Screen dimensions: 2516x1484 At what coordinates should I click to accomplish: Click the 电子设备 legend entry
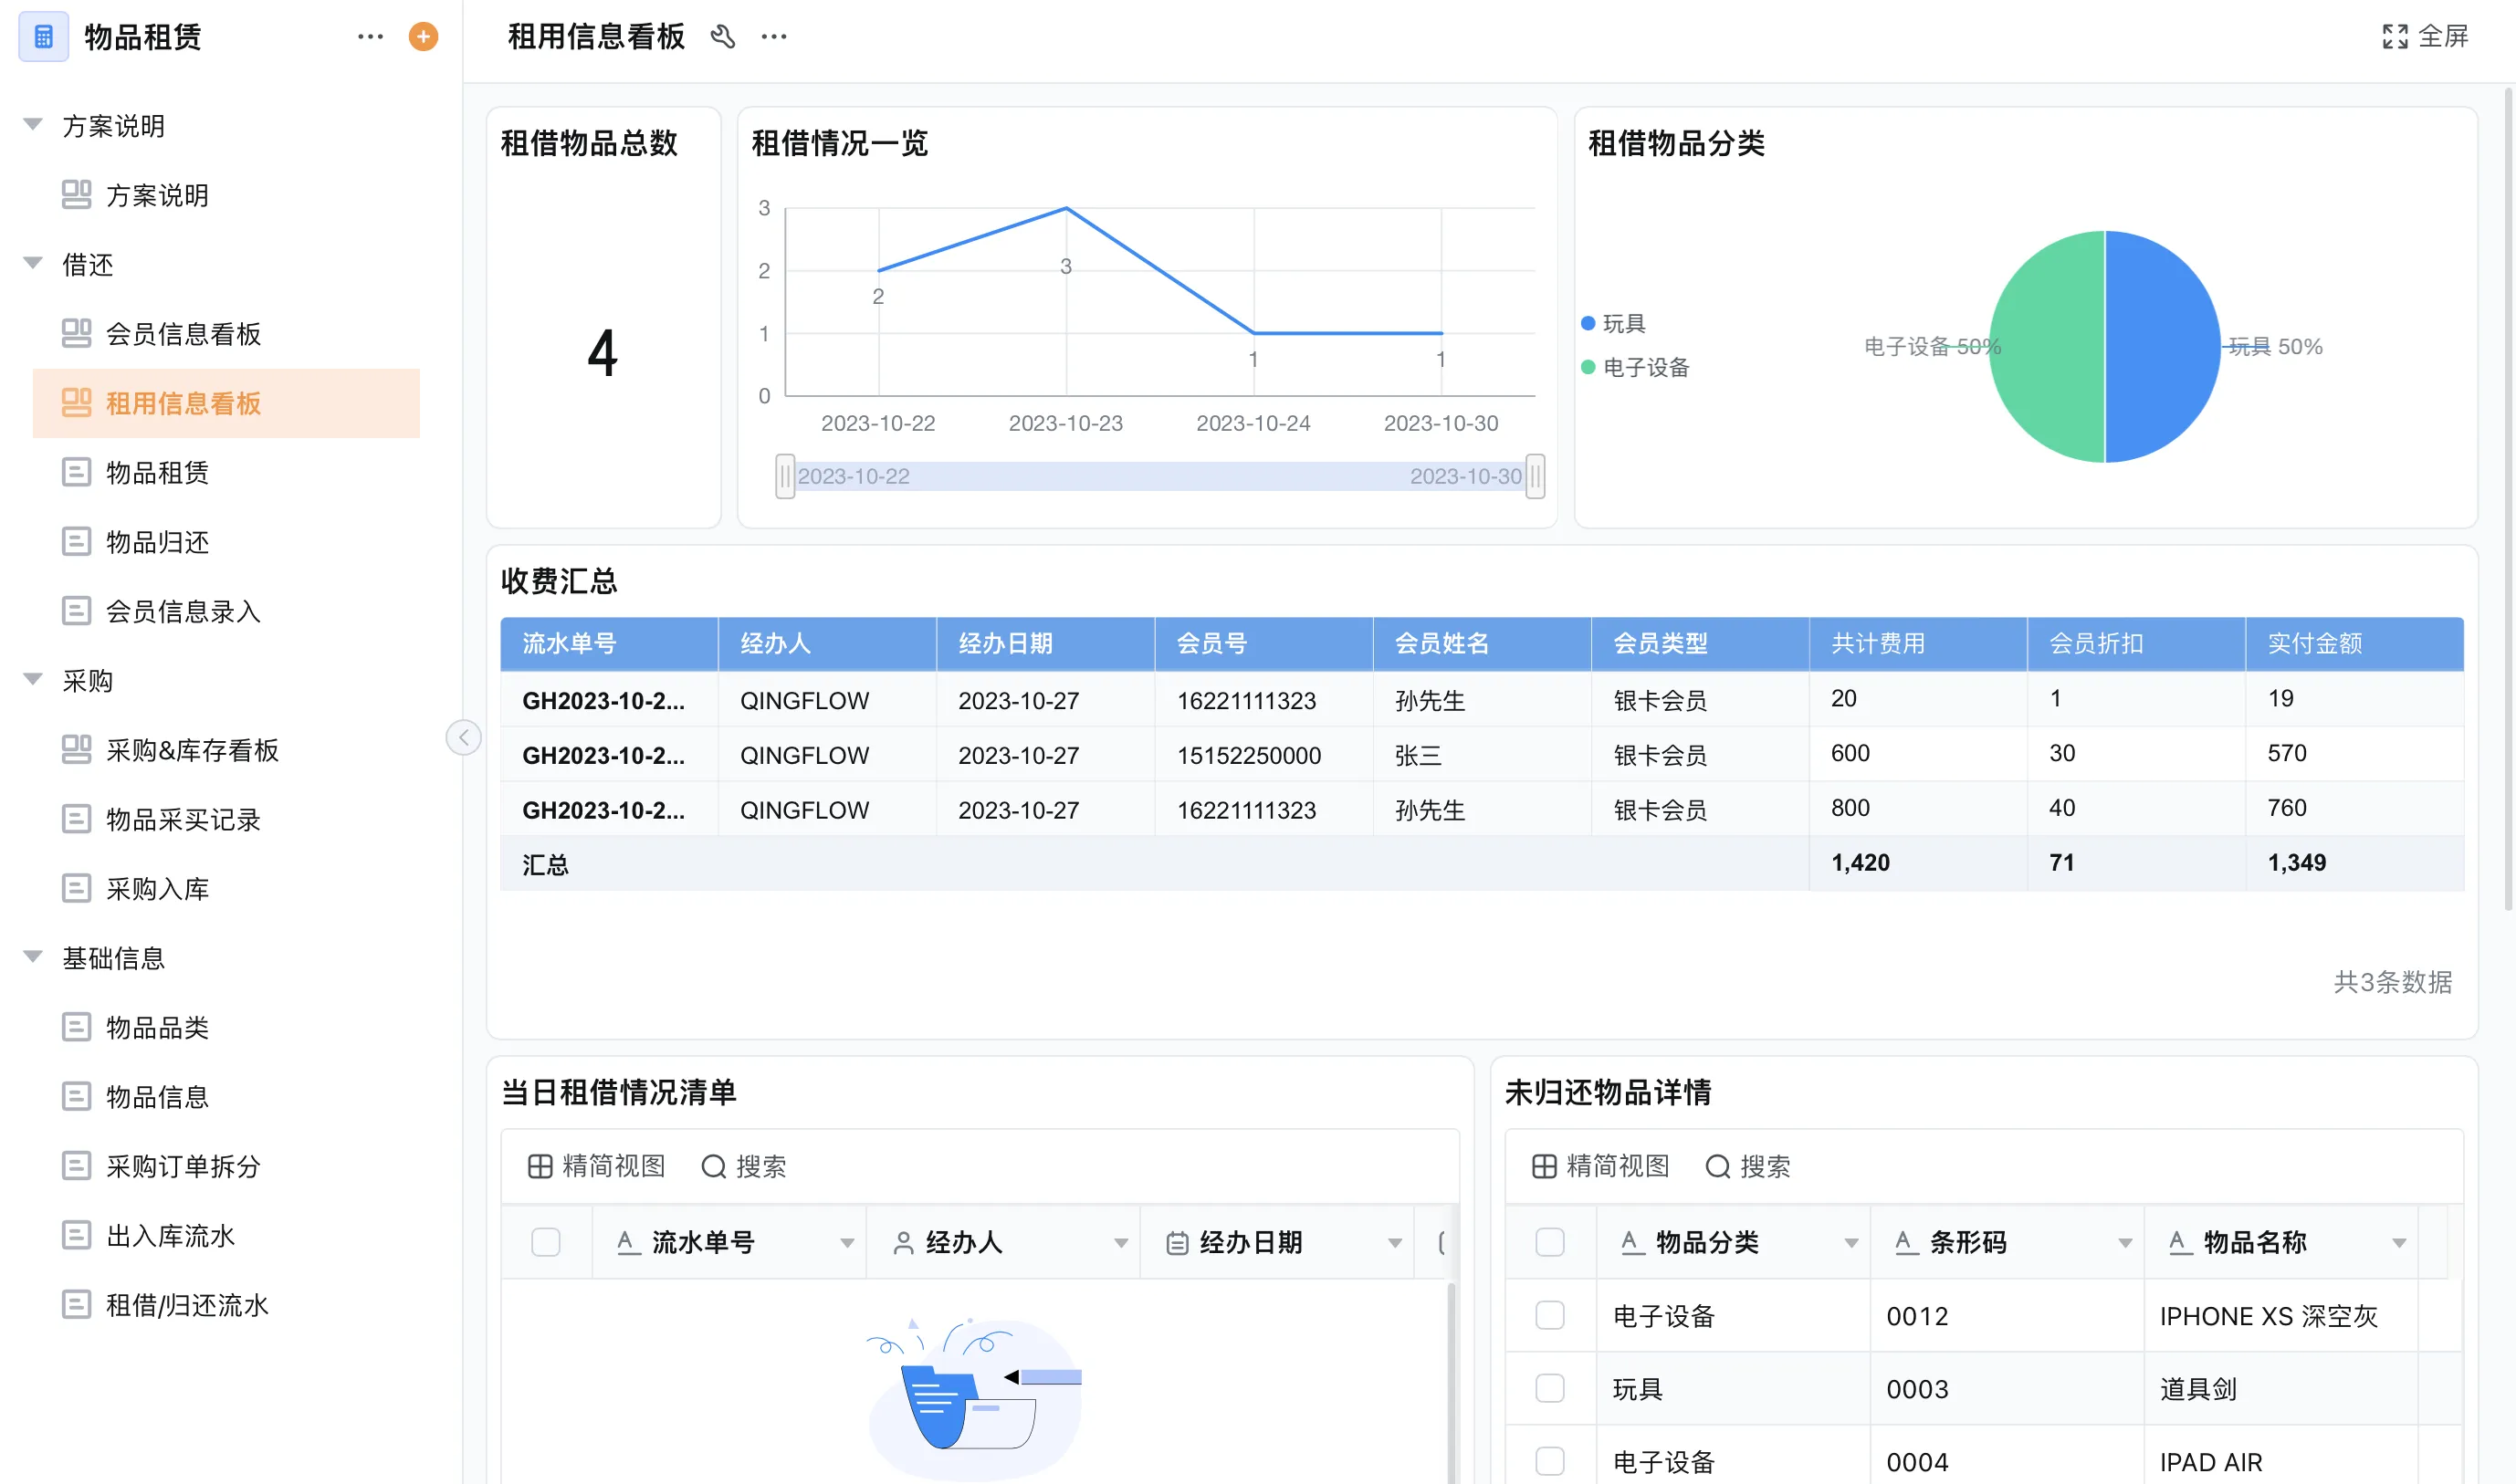click(1645, 368)
